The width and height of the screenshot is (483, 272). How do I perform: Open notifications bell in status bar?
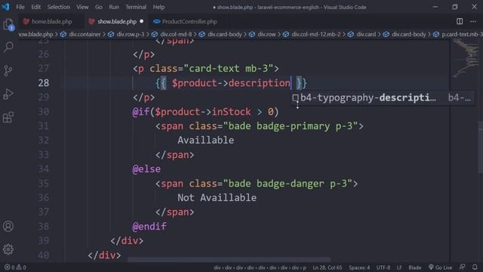tap(475, 267)
